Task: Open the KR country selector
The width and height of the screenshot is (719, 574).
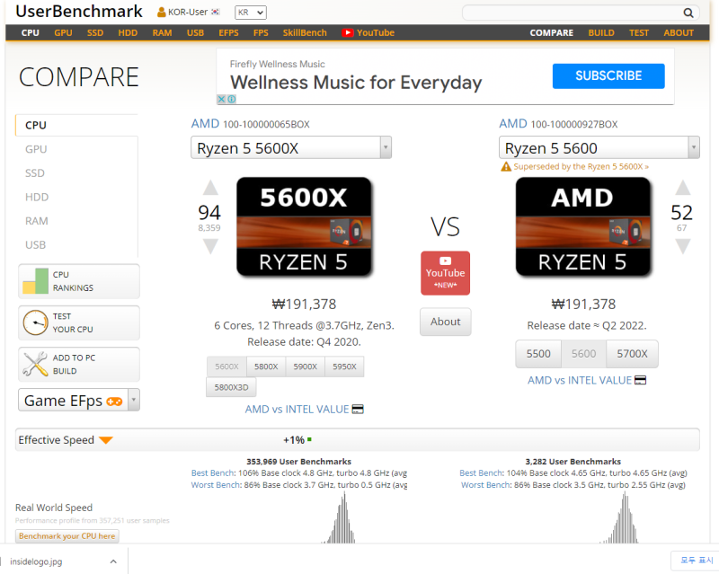Action: tap(250, 13)
